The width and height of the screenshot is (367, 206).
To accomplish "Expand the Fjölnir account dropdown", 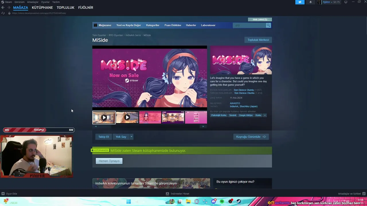I will coord(331,2).
